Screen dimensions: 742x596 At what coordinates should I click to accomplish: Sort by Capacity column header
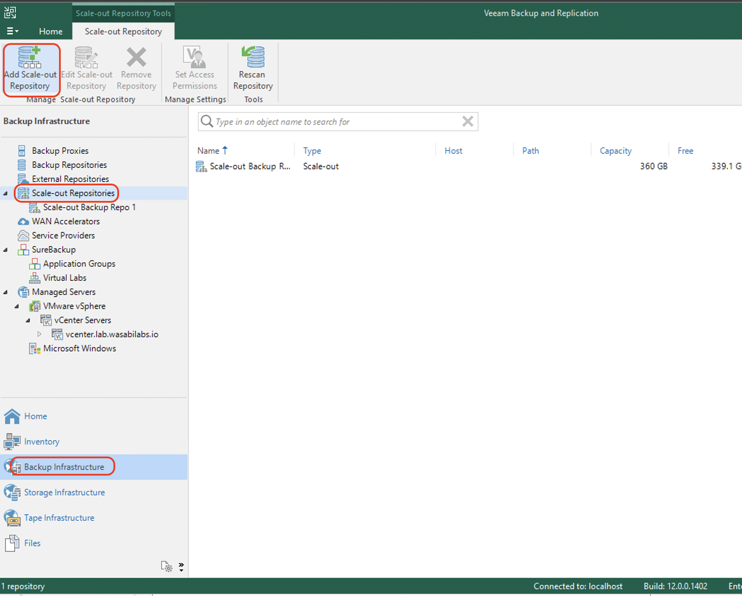616,151
